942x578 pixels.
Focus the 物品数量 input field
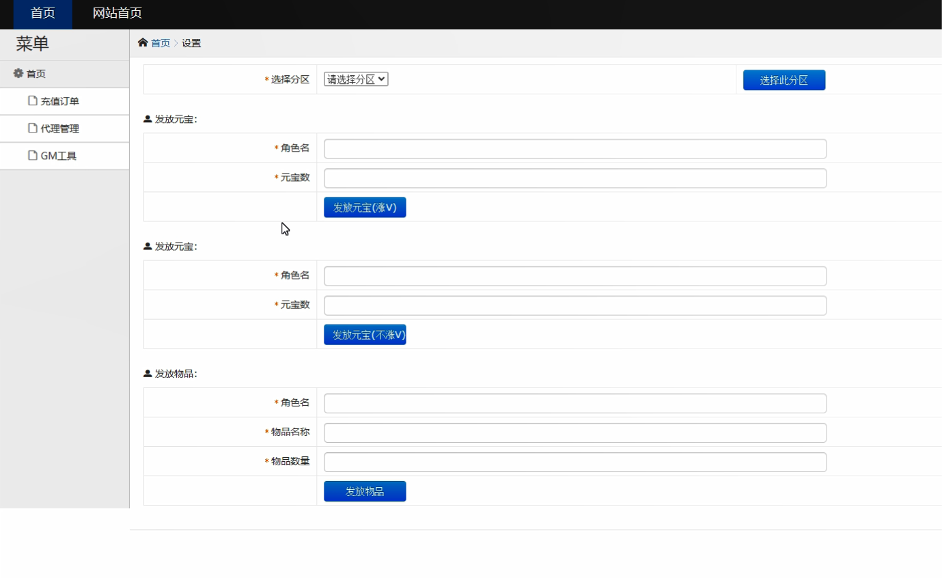574,463
